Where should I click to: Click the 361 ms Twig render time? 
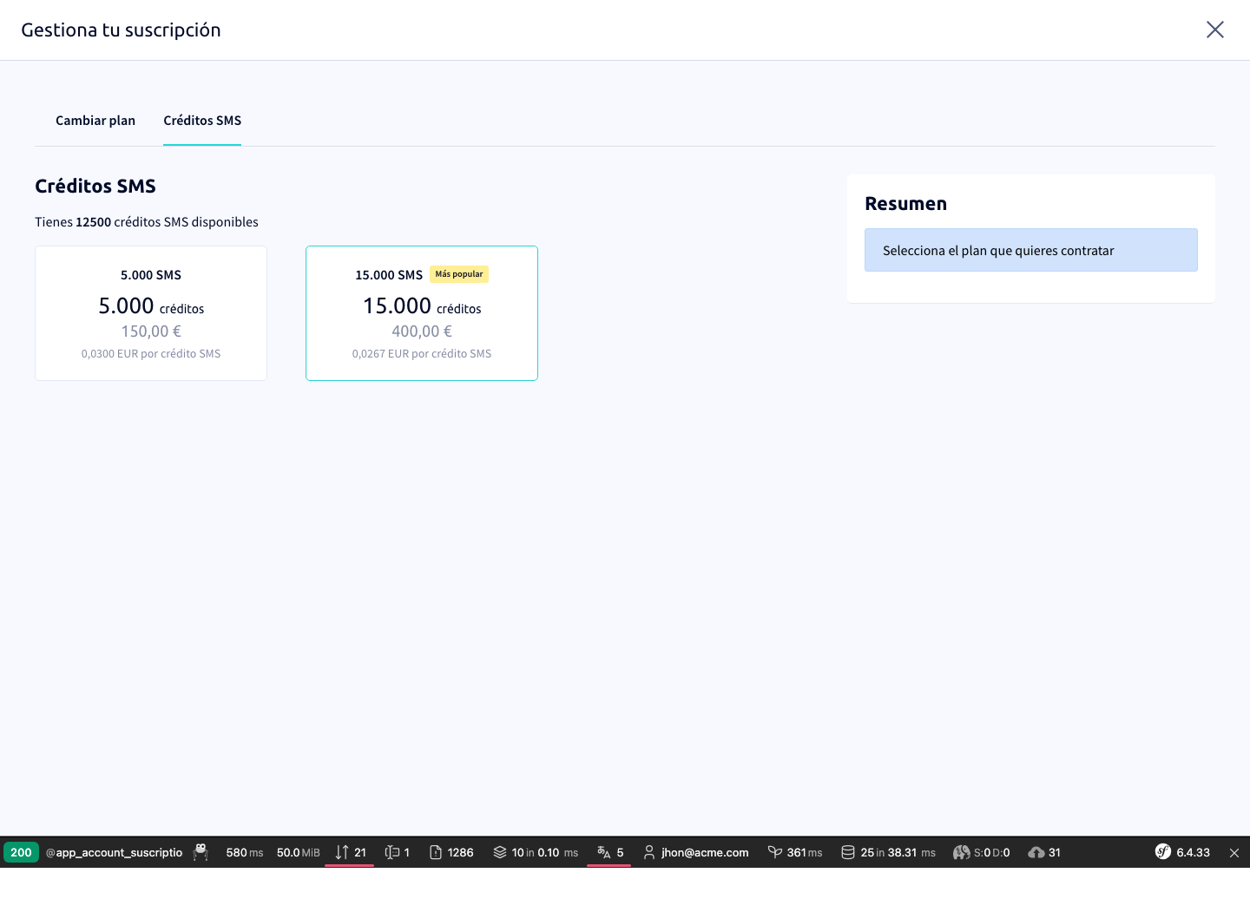(805, 852)
